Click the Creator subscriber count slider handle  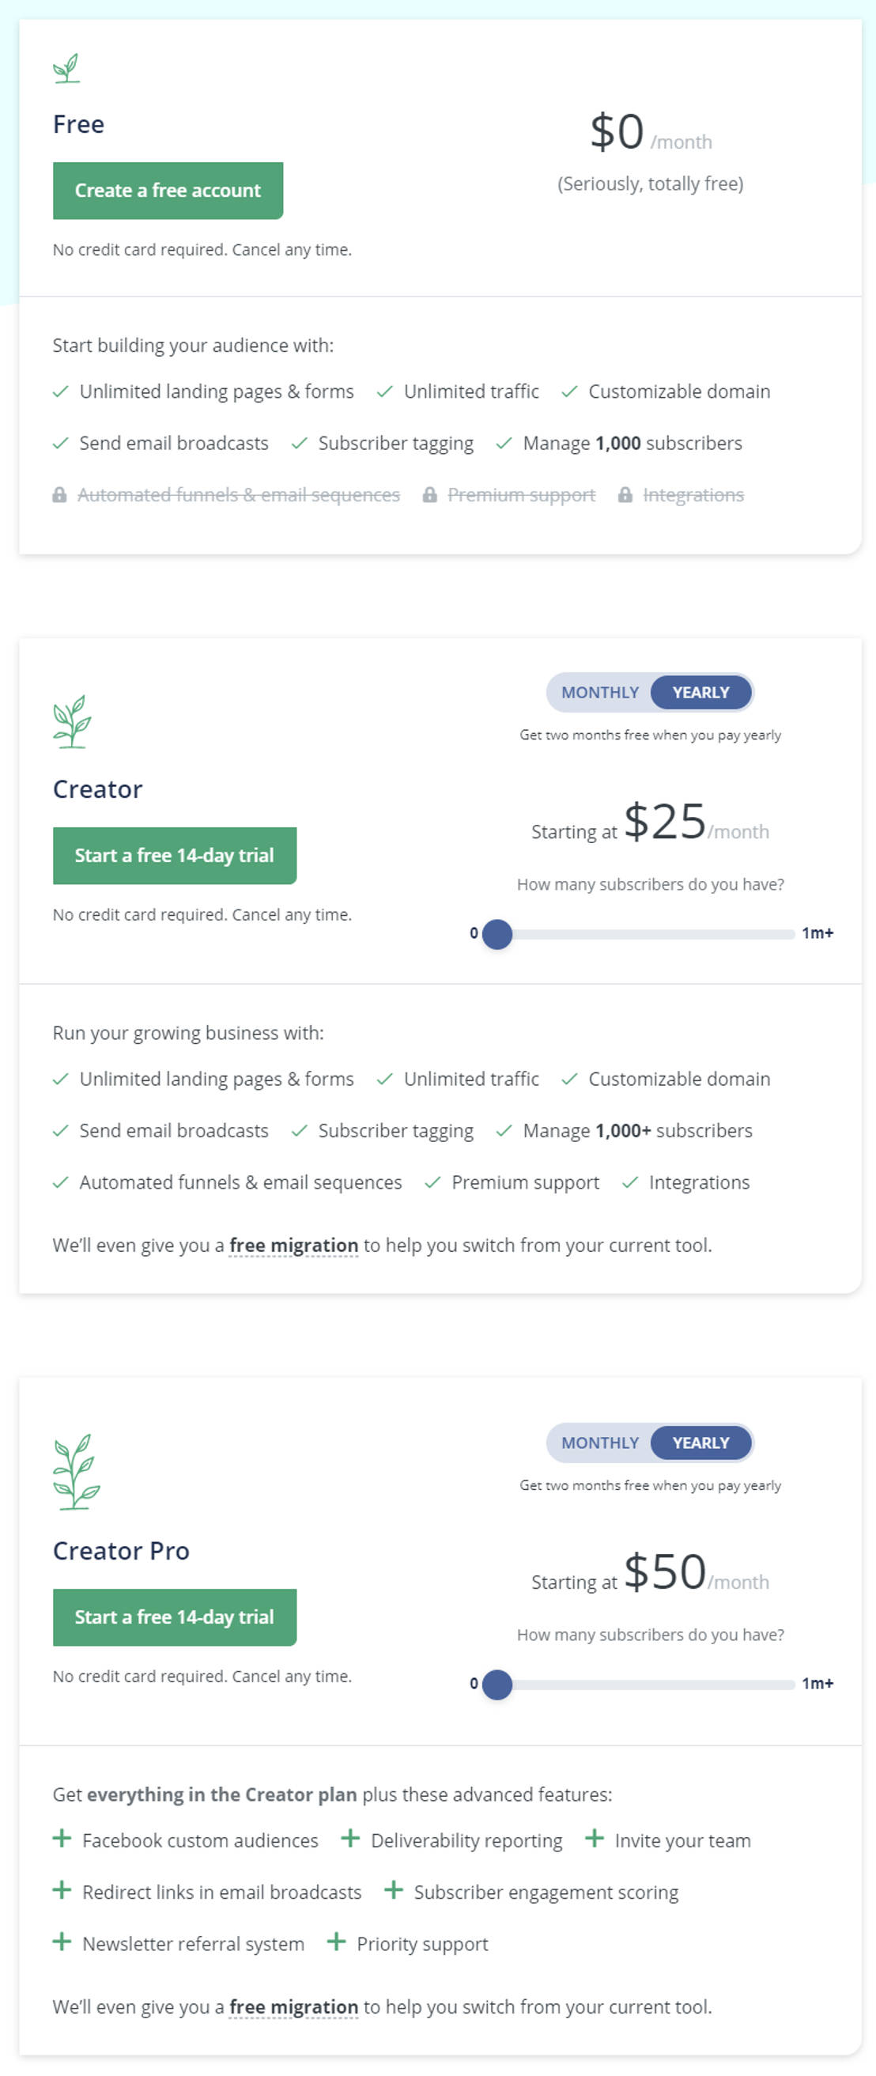pos(498,934)
